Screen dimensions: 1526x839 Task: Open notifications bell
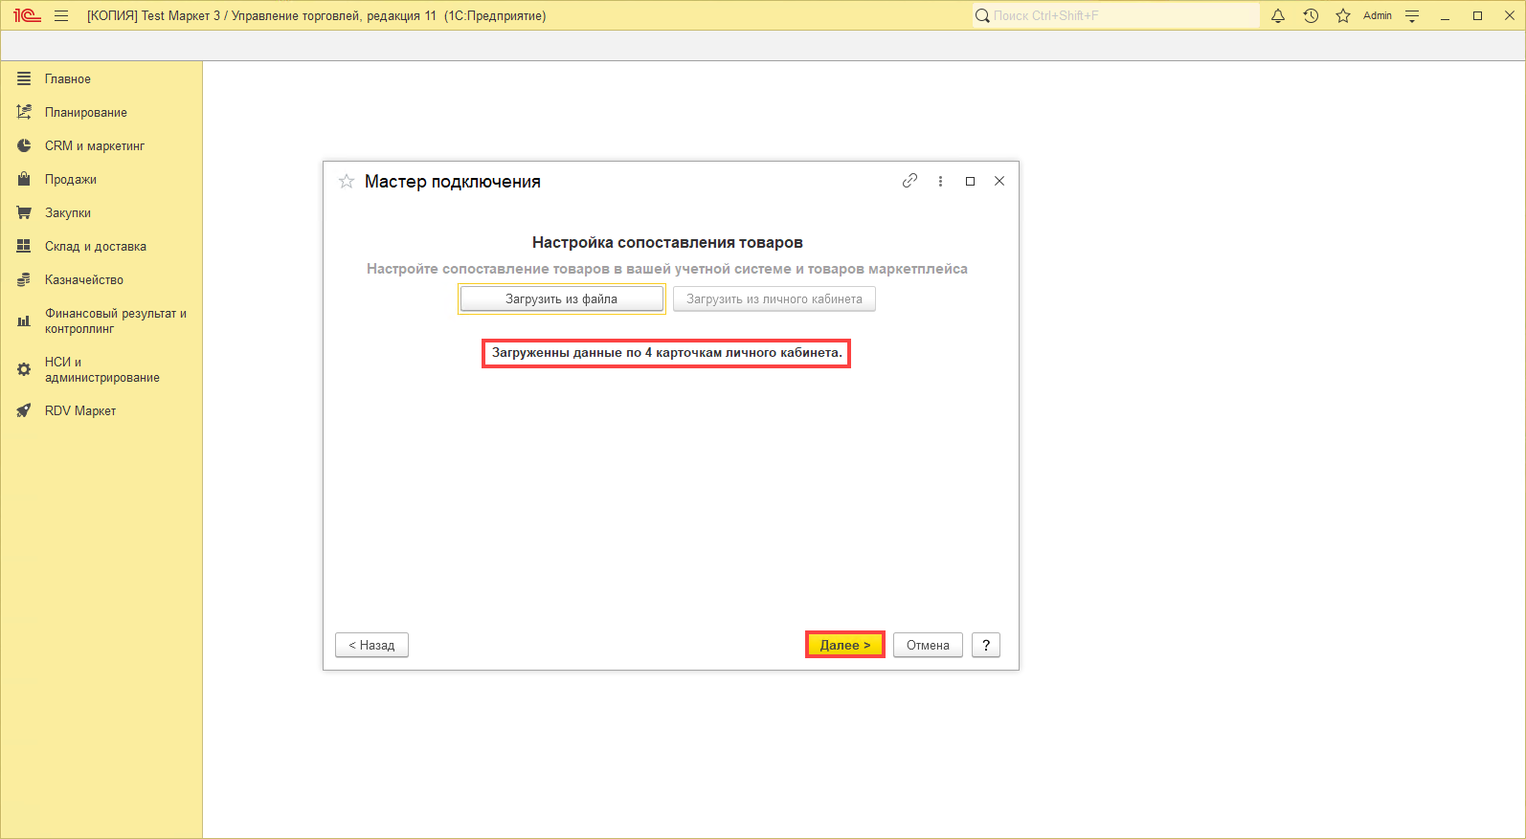[1278, 15]
